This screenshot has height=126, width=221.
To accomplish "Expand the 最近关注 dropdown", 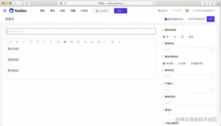I will click(x=163, y=11).
